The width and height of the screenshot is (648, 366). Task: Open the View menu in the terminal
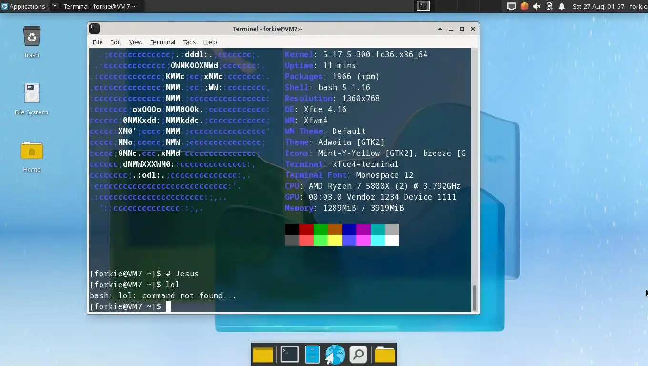[136, 42]
